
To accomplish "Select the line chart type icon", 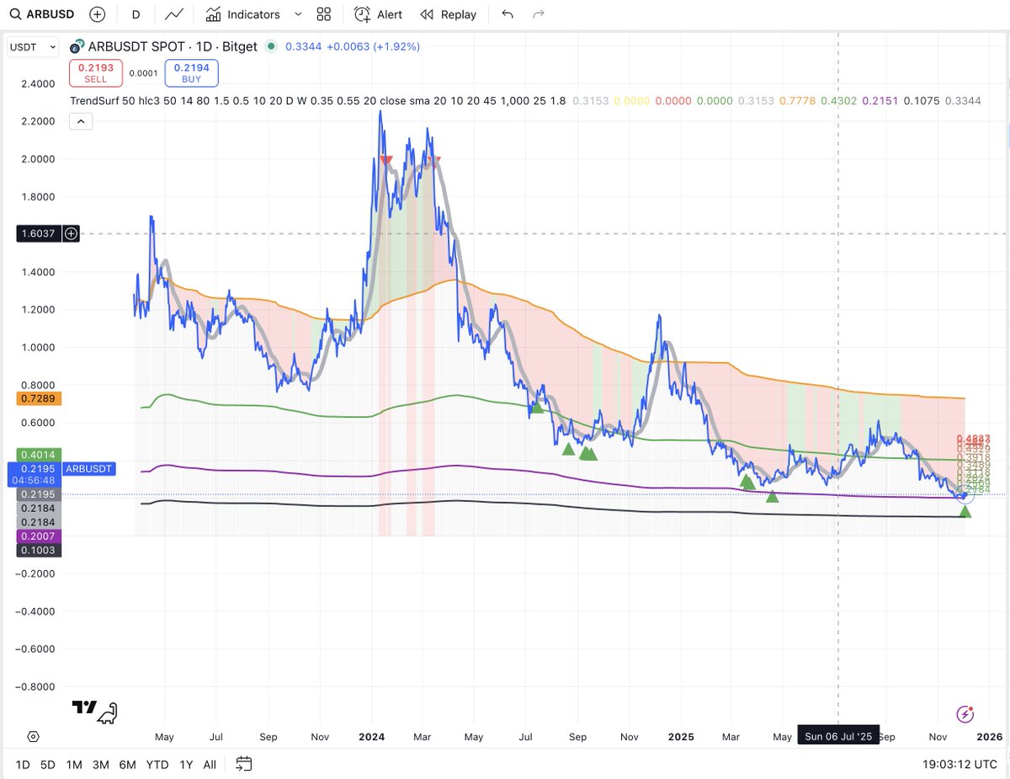I will click(x=173, y=13).
